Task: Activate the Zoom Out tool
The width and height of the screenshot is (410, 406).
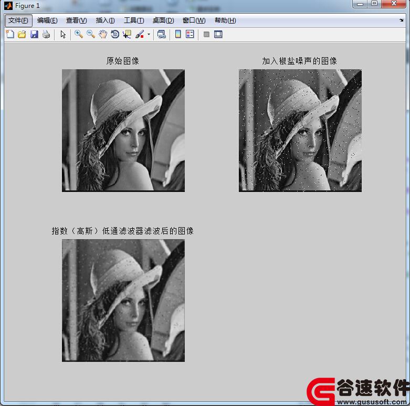Action: pyautogui.click(x=90, y=34)
